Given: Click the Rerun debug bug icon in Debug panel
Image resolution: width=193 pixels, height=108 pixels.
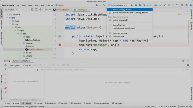Looking at the screenshot, I should 5,65.
